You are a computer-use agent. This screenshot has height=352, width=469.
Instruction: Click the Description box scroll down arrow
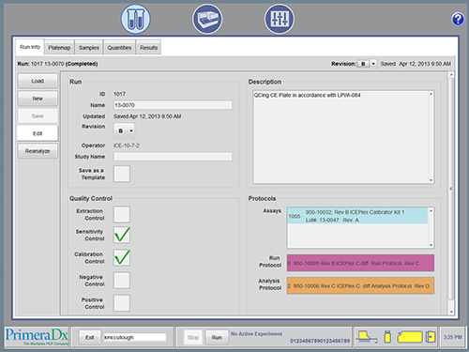431,180
